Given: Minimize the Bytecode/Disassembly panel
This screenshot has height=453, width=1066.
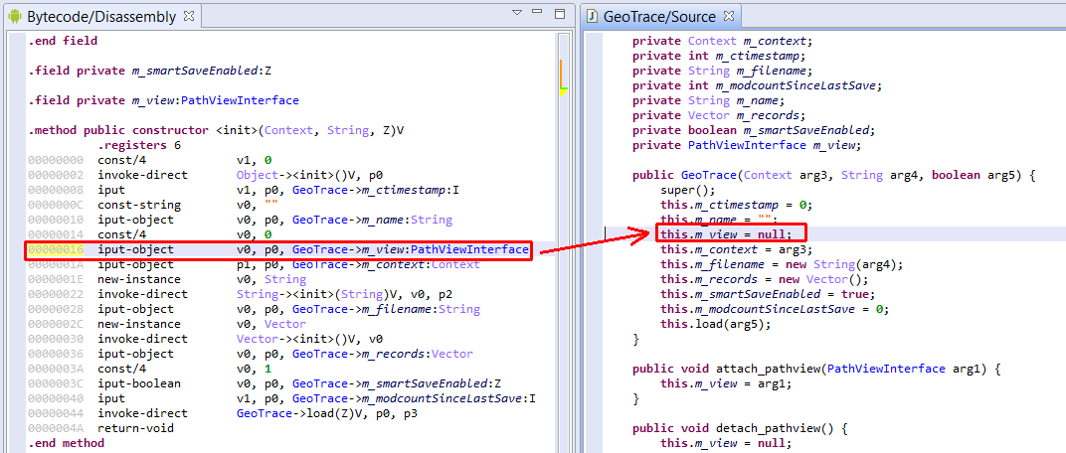Looking at the screenshot, I should (x=538, y=13).
